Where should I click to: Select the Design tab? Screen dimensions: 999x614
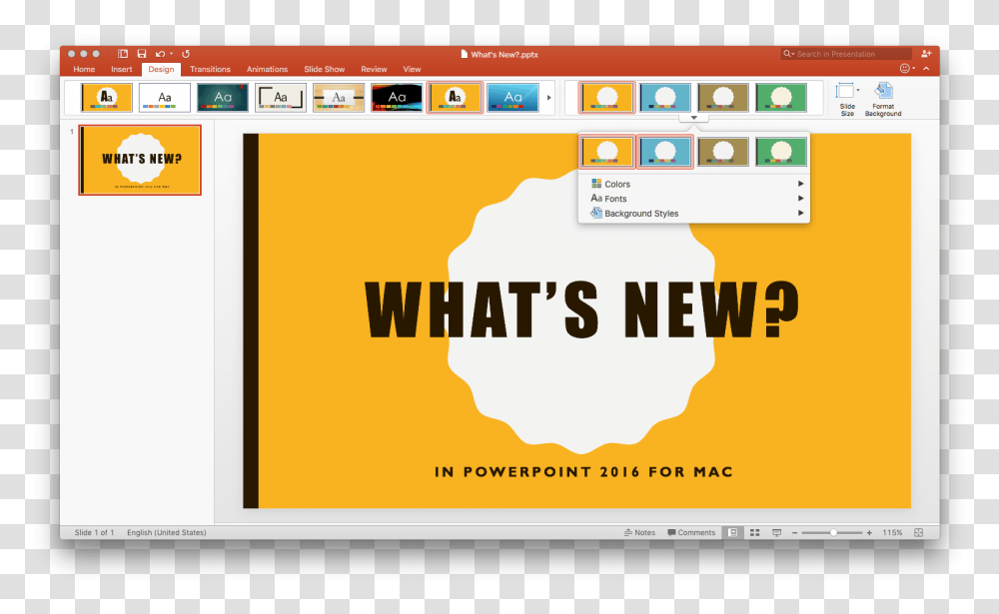coord(161,69)
